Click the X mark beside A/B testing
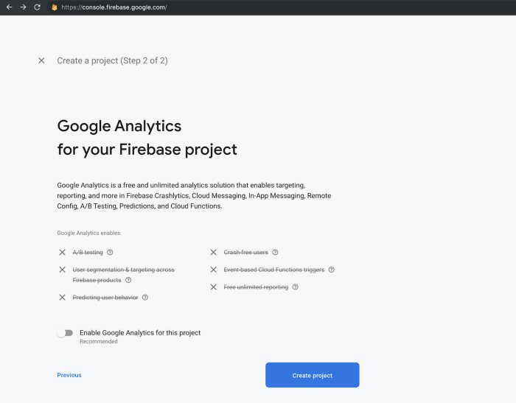516x403 pixels. (x=63, y=252)
